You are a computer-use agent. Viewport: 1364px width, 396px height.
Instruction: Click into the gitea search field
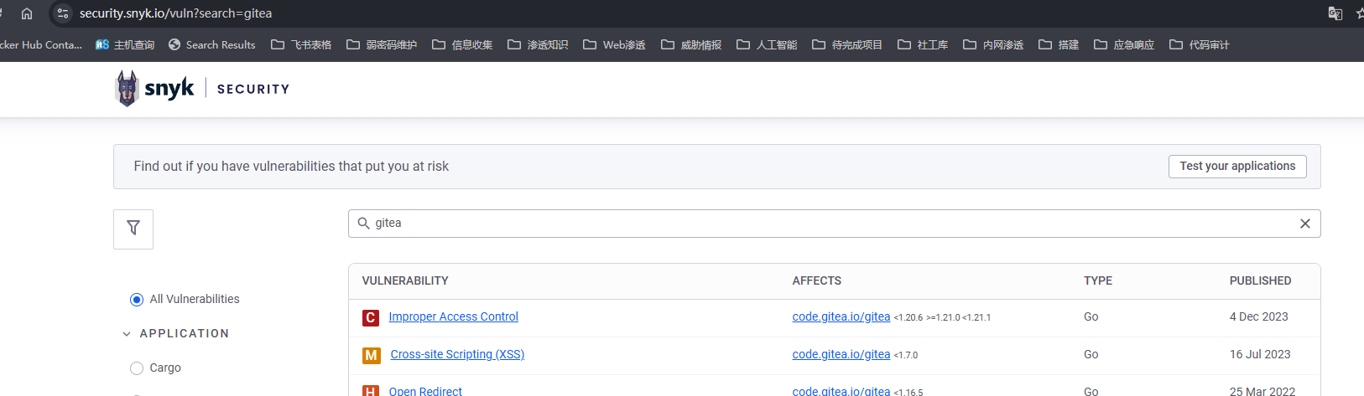(834, 224)
